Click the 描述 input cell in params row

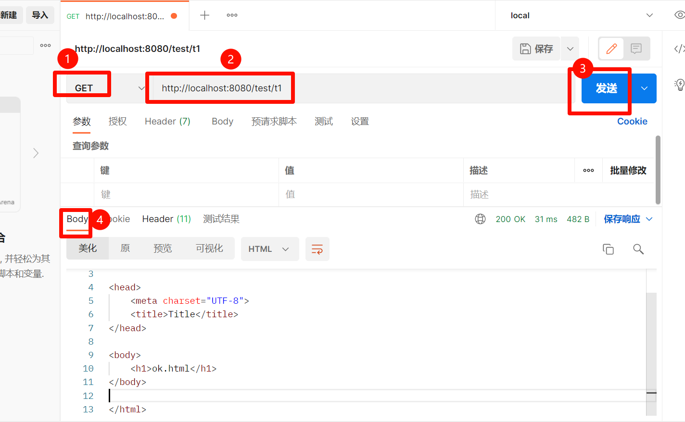coord(558,195)
